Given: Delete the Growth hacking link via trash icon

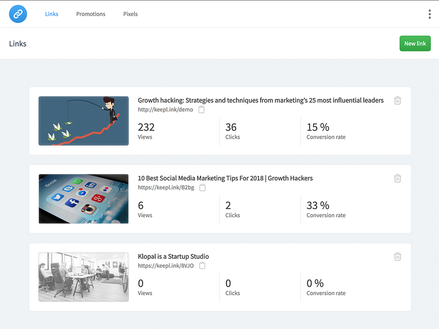Looking at the screenshot, I should click(397, 100).
